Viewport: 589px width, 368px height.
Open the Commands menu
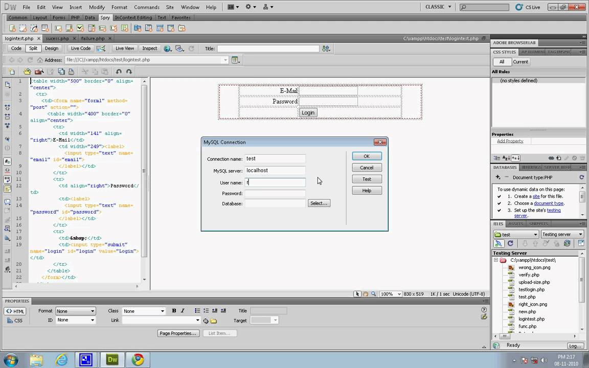click(147, 7)
